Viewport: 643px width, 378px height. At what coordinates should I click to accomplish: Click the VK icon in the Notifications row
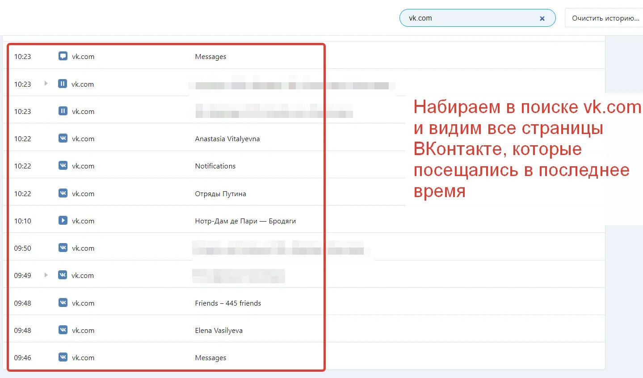tap(63, 165)
